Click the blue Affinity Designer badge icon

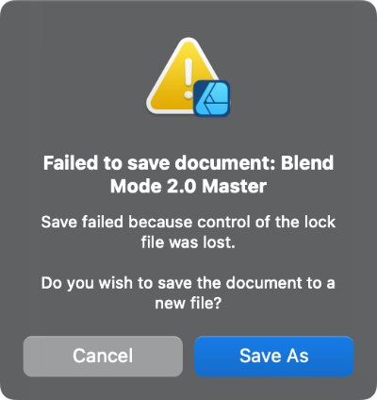(212, 98)
